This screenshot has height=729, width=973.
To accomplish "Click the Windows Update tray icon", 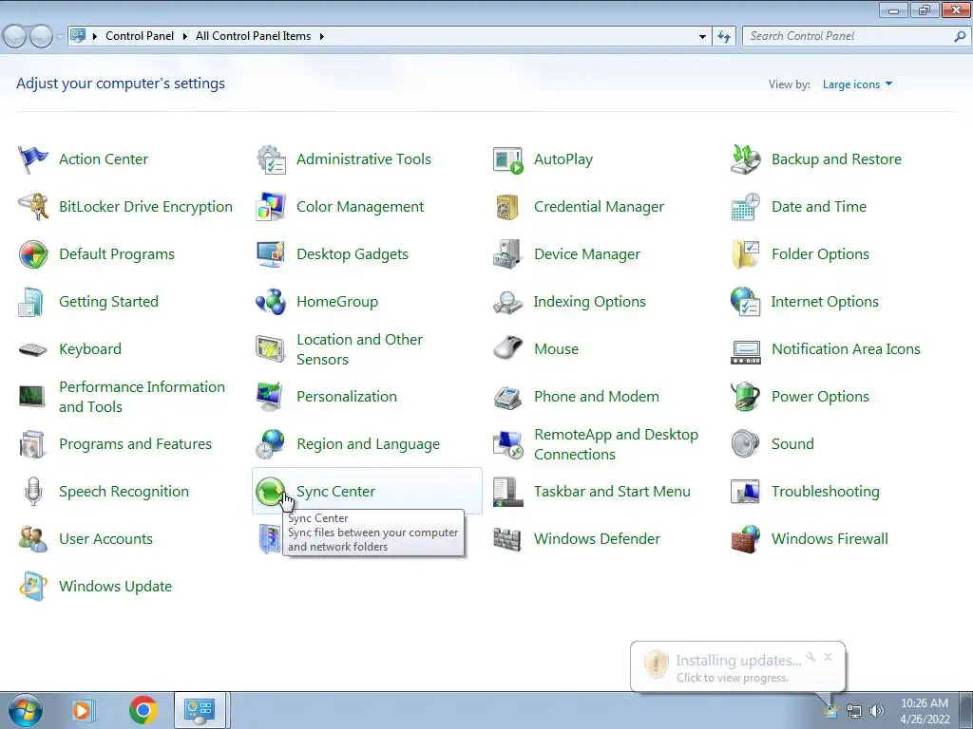I will click(831, 710).
